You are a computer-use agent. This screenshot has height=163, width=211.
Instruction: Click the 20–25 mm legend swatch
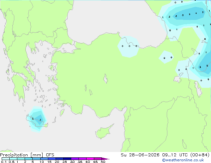coord(59,159)
